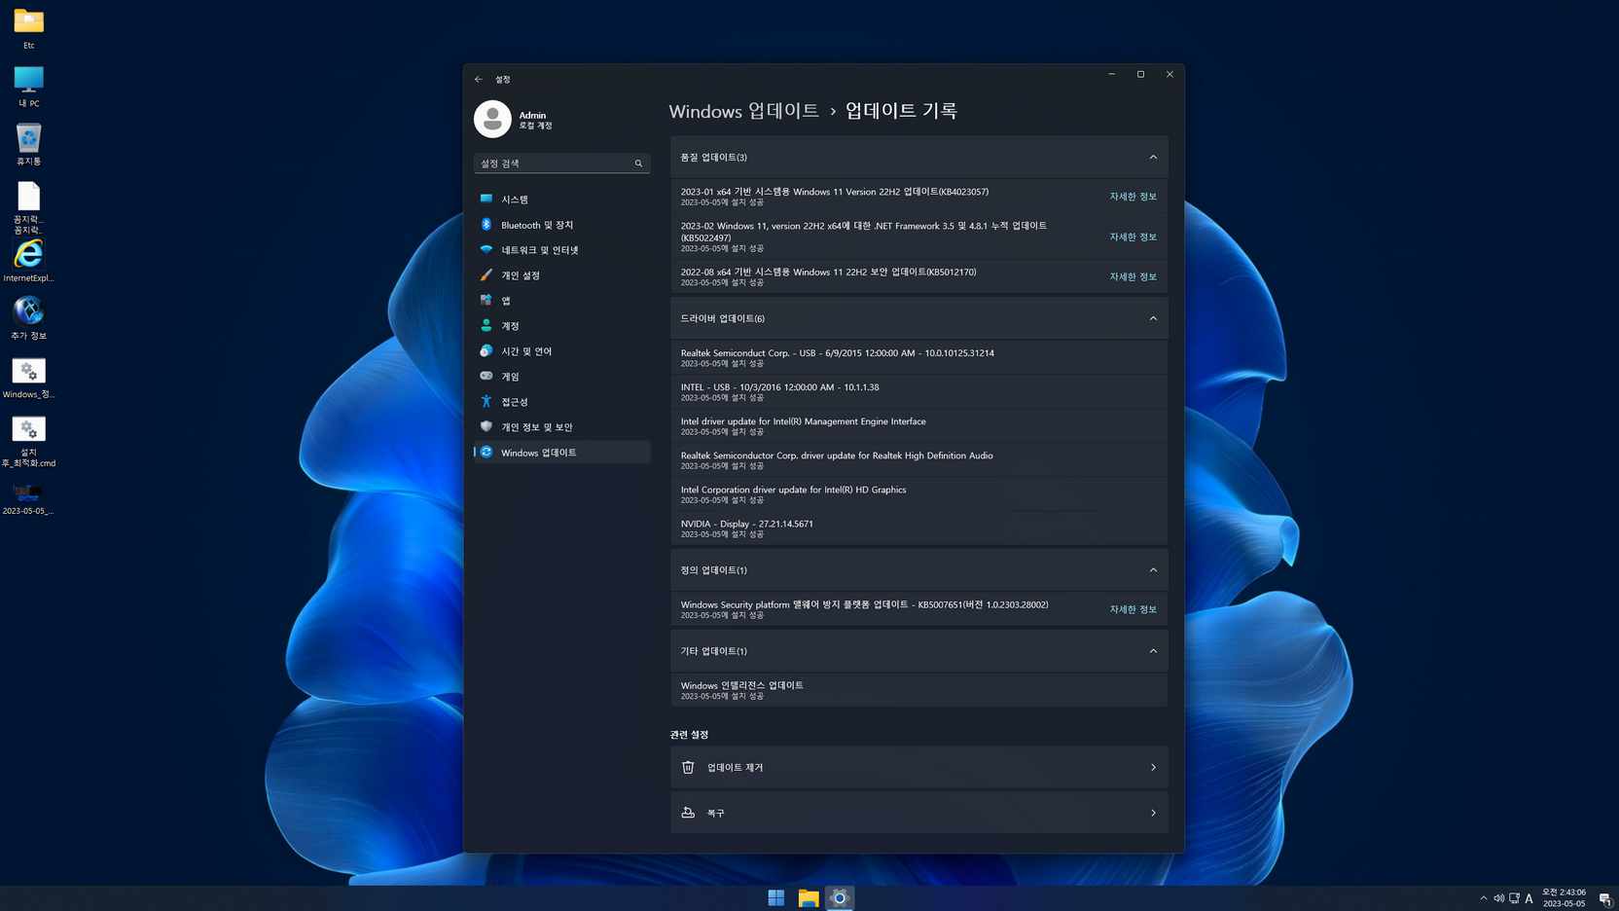Image resolution: width=1619 pixels, height=911 pixels.
Task: Open 자세한 정보 for KB5007651
Action: (x=1133, y=609)
